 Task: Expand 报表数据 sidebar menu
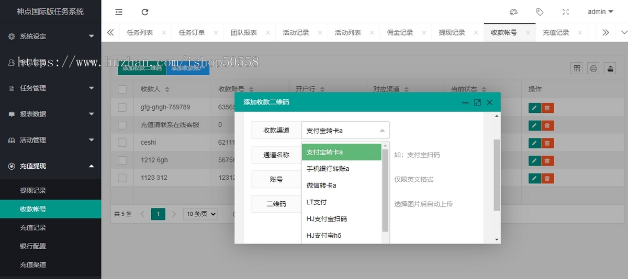[x=51, y=114]
